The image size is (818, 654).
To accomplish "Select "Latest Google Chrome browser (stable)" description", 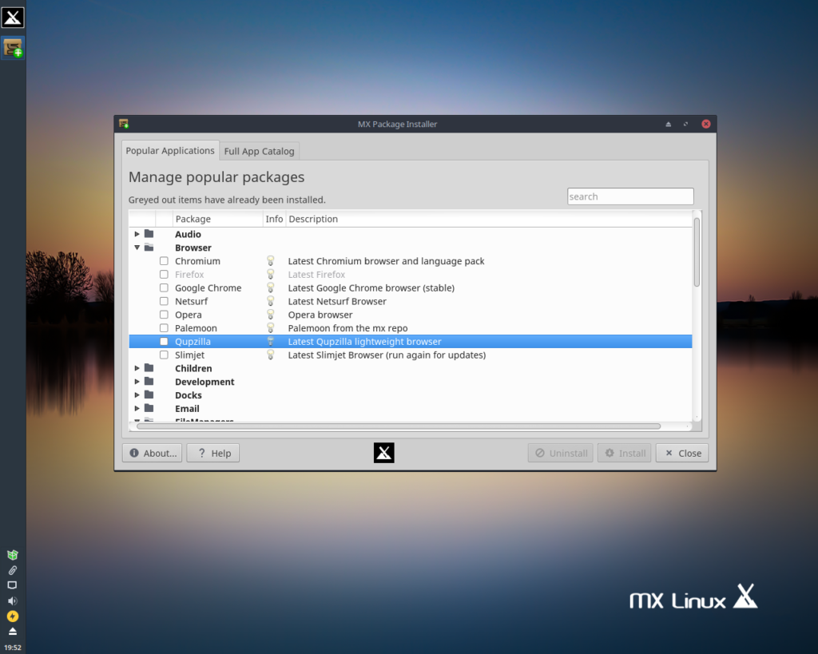I will point(371,288).
